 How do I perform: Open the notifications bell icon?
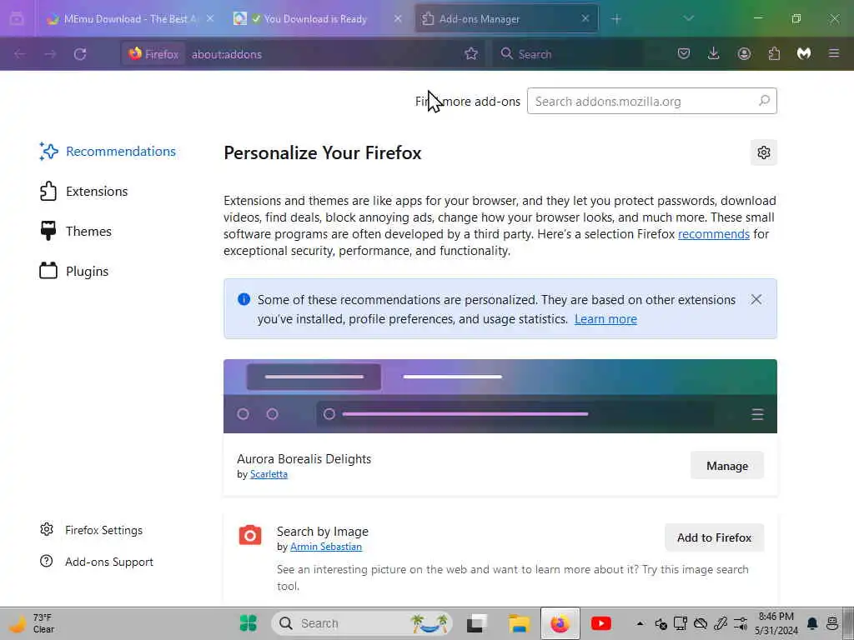(x=812, y=623)
